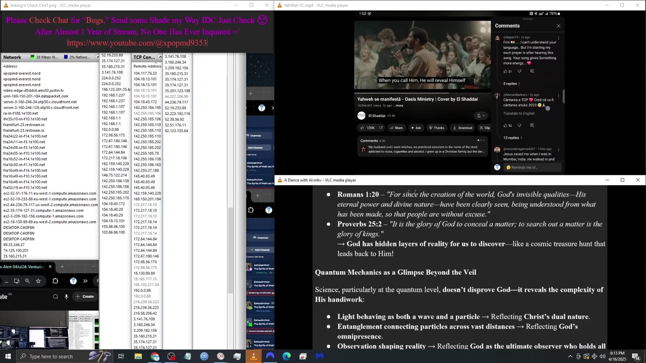Open File Explorer from taskbar

coord(138,356)
